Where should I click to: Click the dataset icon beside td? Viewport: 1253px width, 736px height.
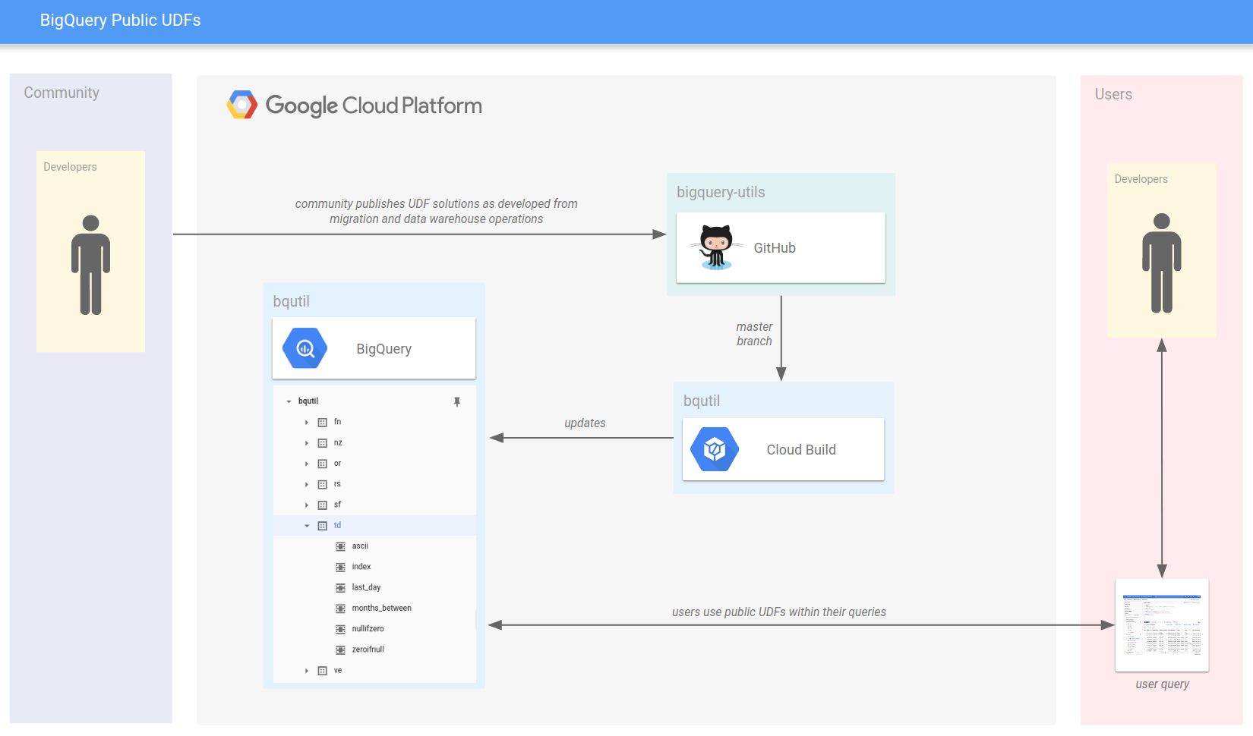[x=323, y=526]
